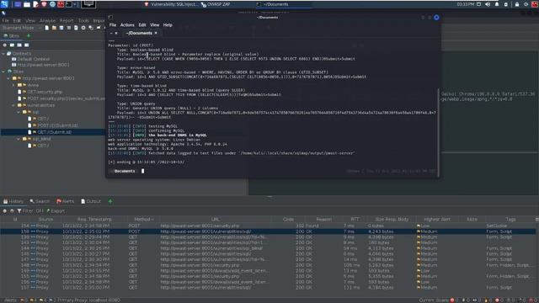The height and width of the screenshot is (303, 539).
Task: Add new tab with green plus beside Sites
Action: pos(29,35)
